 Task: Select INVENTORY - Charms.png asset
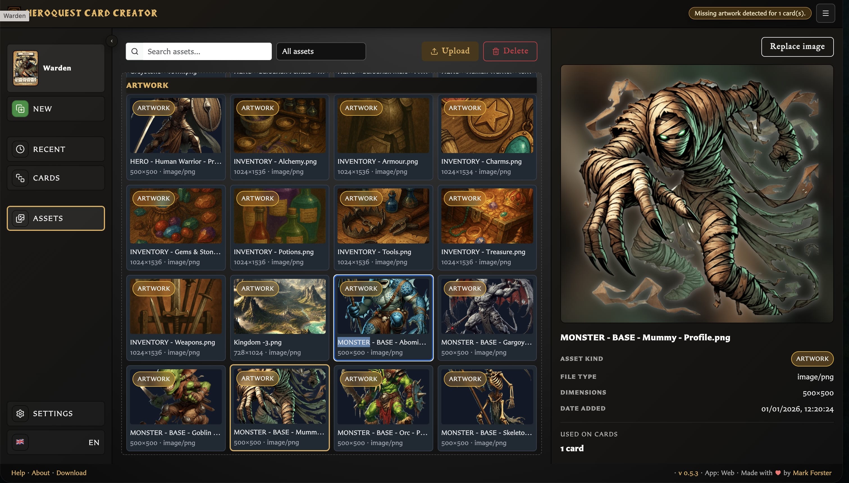click(487, 137)
